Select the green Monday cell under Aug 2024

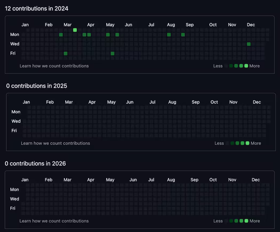[169, 35]
